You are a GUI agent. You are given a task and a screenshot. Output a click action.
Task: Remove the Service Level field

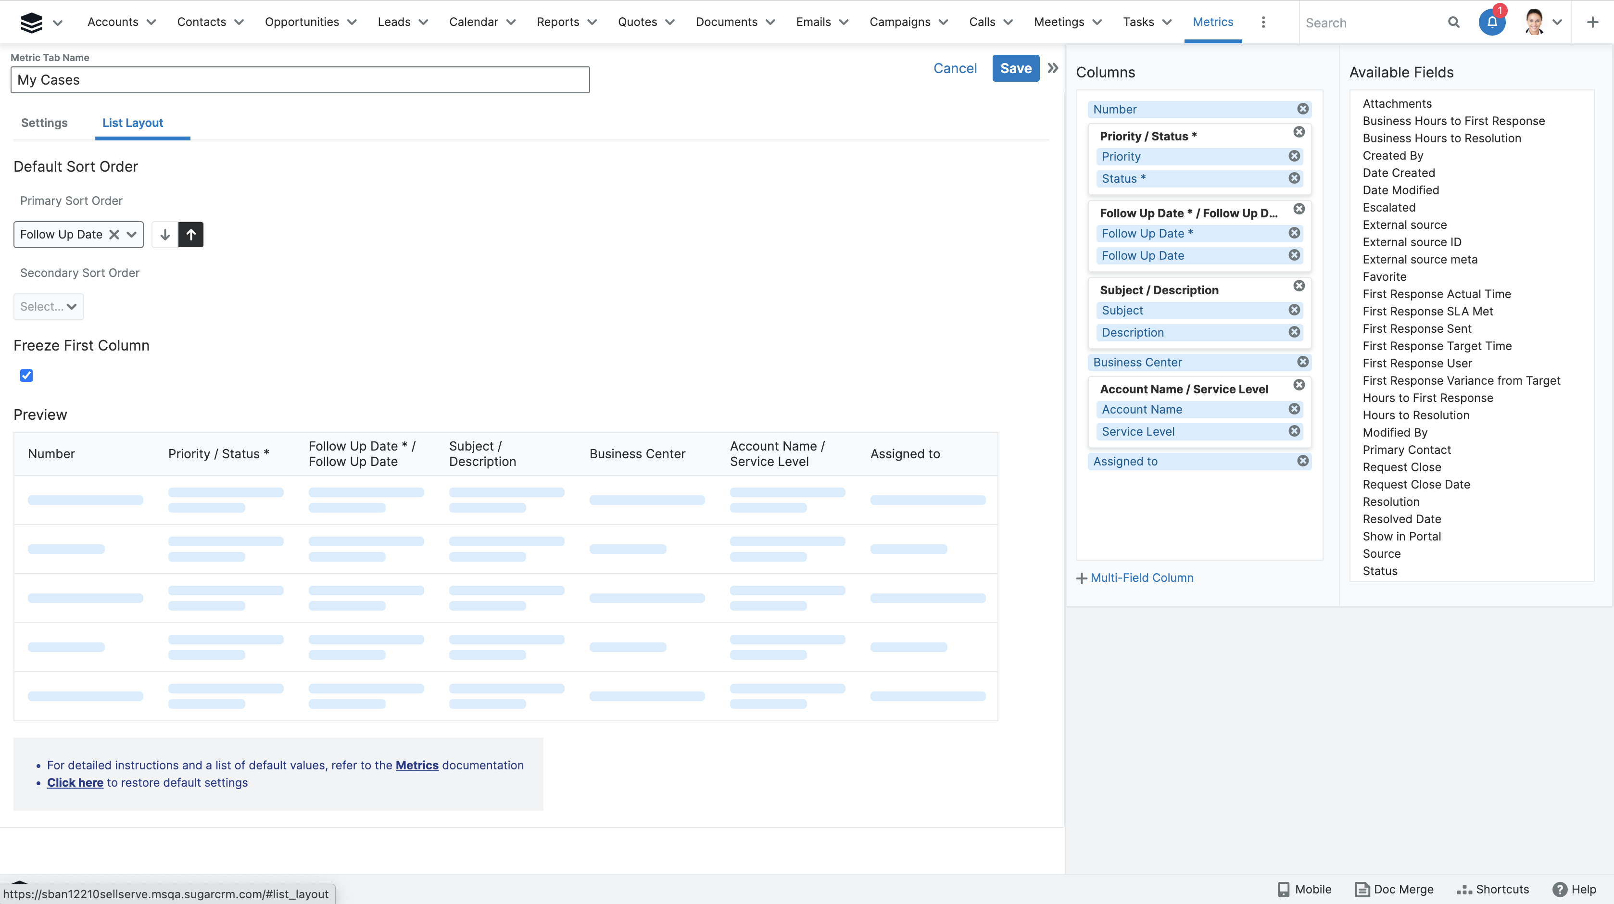1294,431
